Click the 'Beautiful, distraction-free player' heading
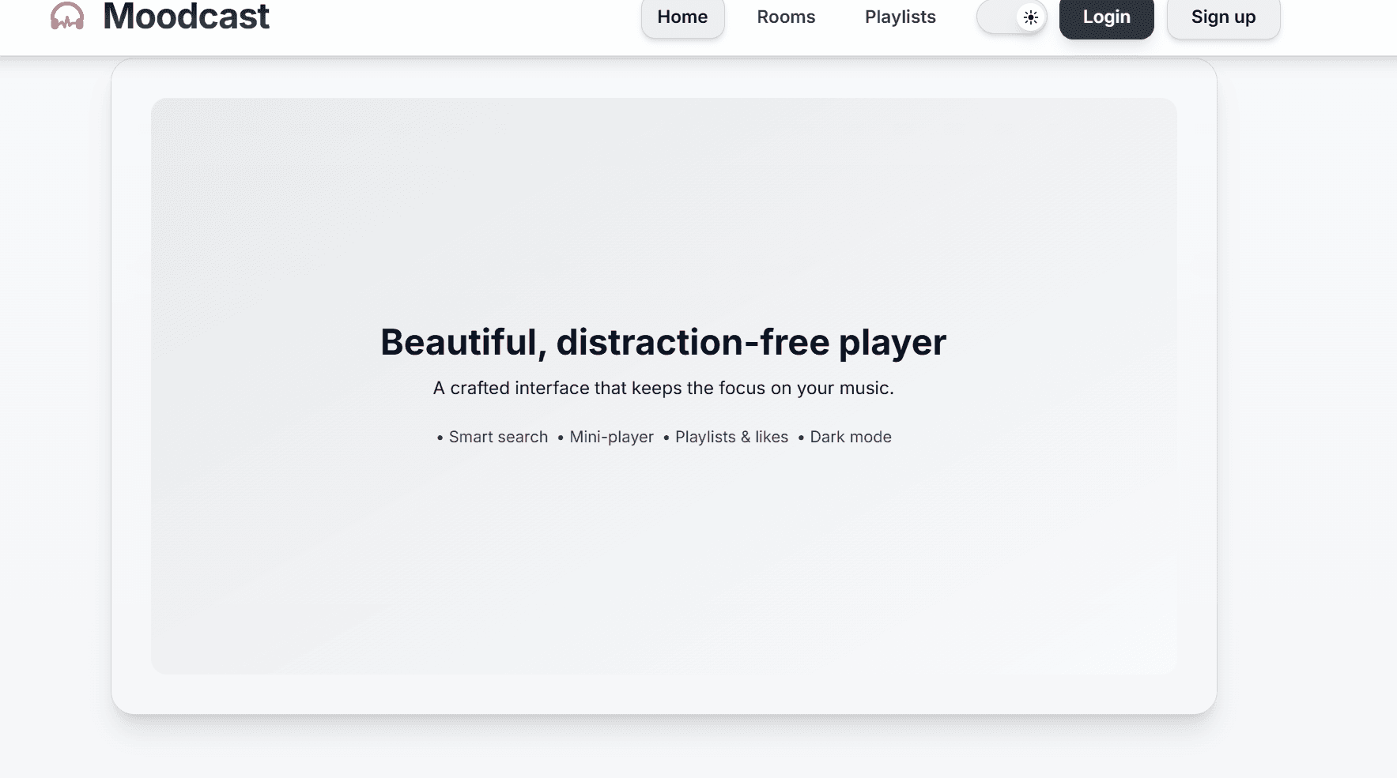This screenshot has height=778, width=1397. (663, 341)
